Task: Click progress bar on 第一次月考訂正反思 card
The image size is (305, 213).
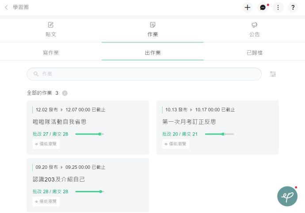Action: click(x=219, y=134)
